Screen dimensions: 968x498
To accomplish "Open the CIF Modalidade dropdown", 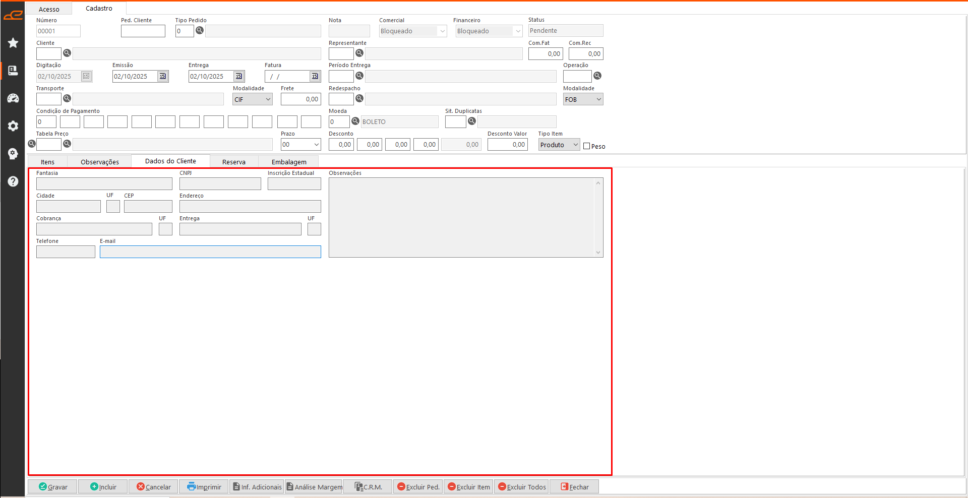I will [x=268, y=99].
